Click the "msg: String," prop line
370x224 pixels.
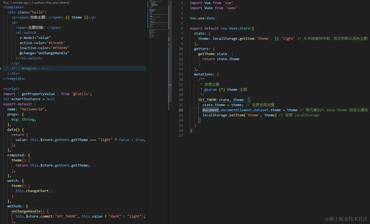[24, 120]
